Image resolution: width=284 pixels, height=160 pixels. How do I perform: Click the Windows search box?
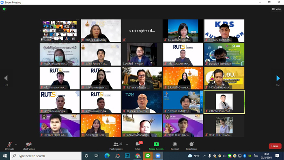[x=45, y=156]
